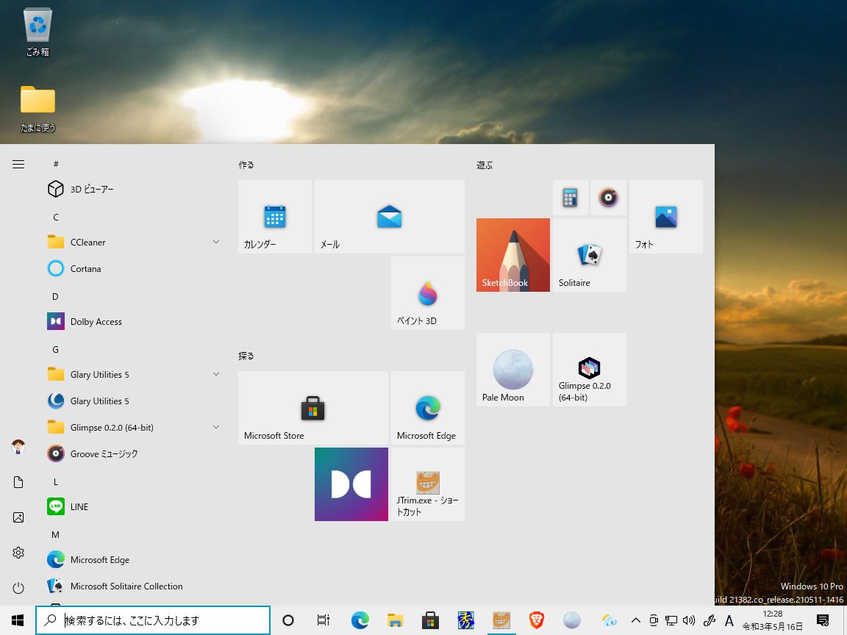This screenshot has height=635, width=847.
Task: Open the user account picture menu
Action: tap(18, 447)
